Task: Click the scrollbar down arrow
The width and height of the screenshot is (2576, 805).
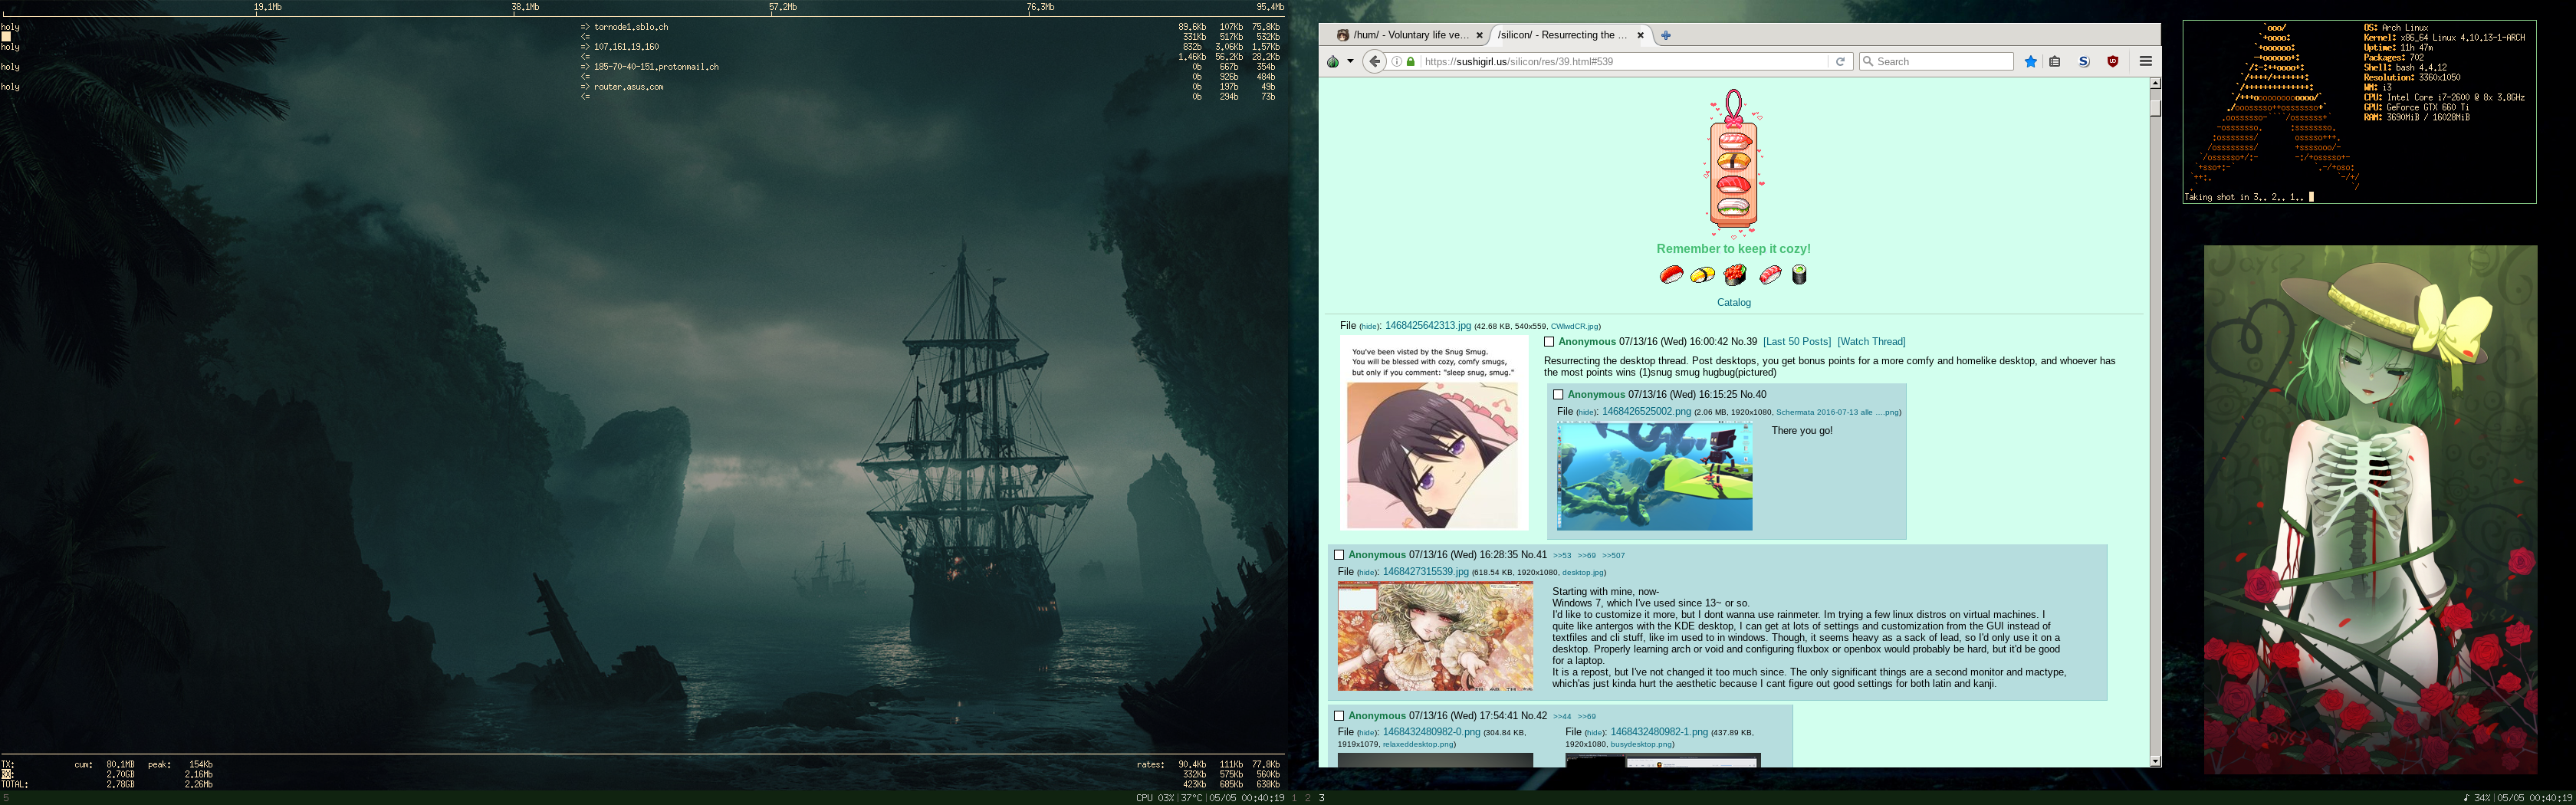Action: (x=2155, y=761)
